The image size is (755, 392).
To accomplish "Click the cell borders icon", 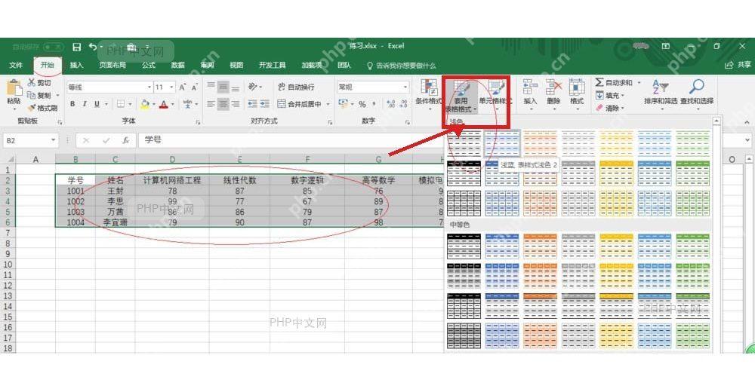I will 121,103.
